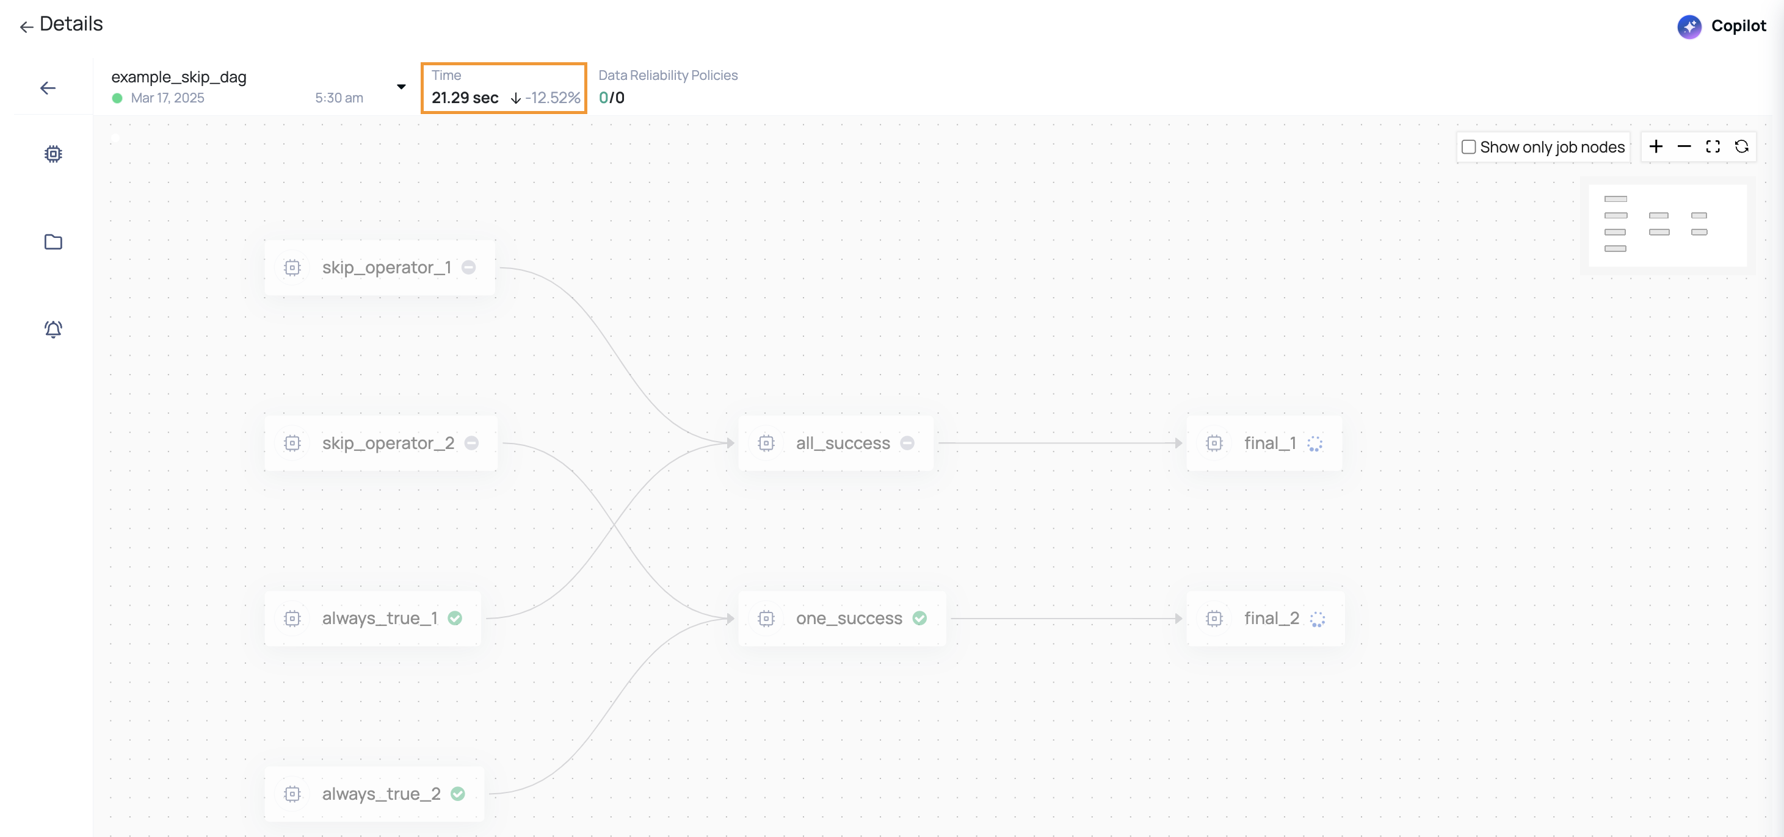Zoom in on the graph with plus
1784x837 pixels.
pyautogui.click(x=1656, y=146)
